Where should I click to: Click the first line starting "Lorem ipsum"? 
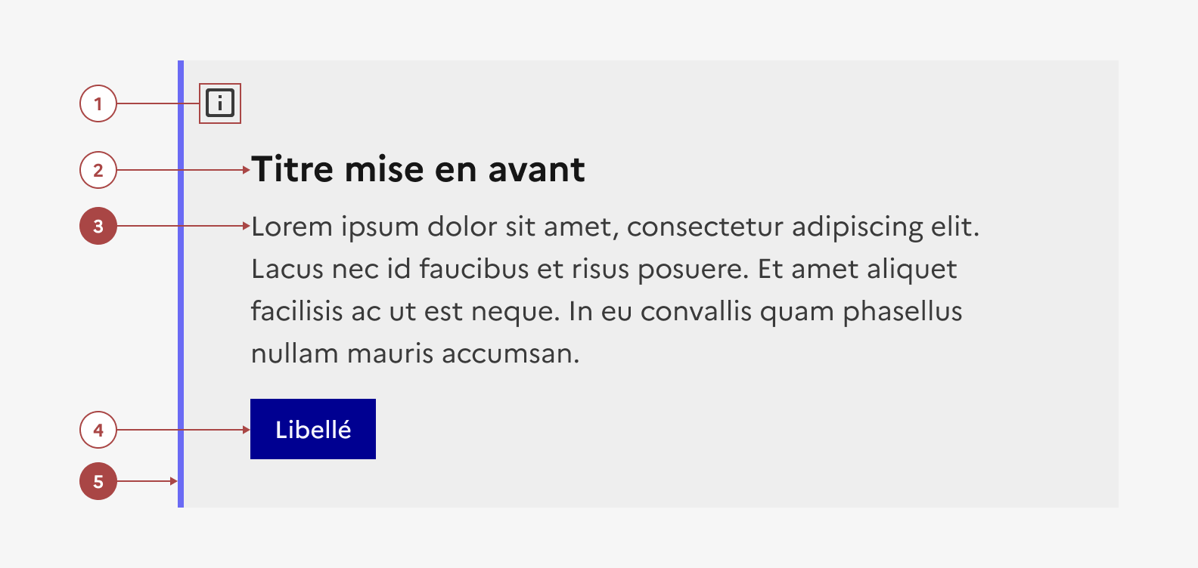(x=614, y=227)
